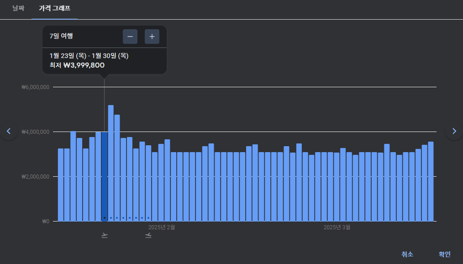Switch to the 날짜 tab

pyautogui.click(x=18, y=8)
